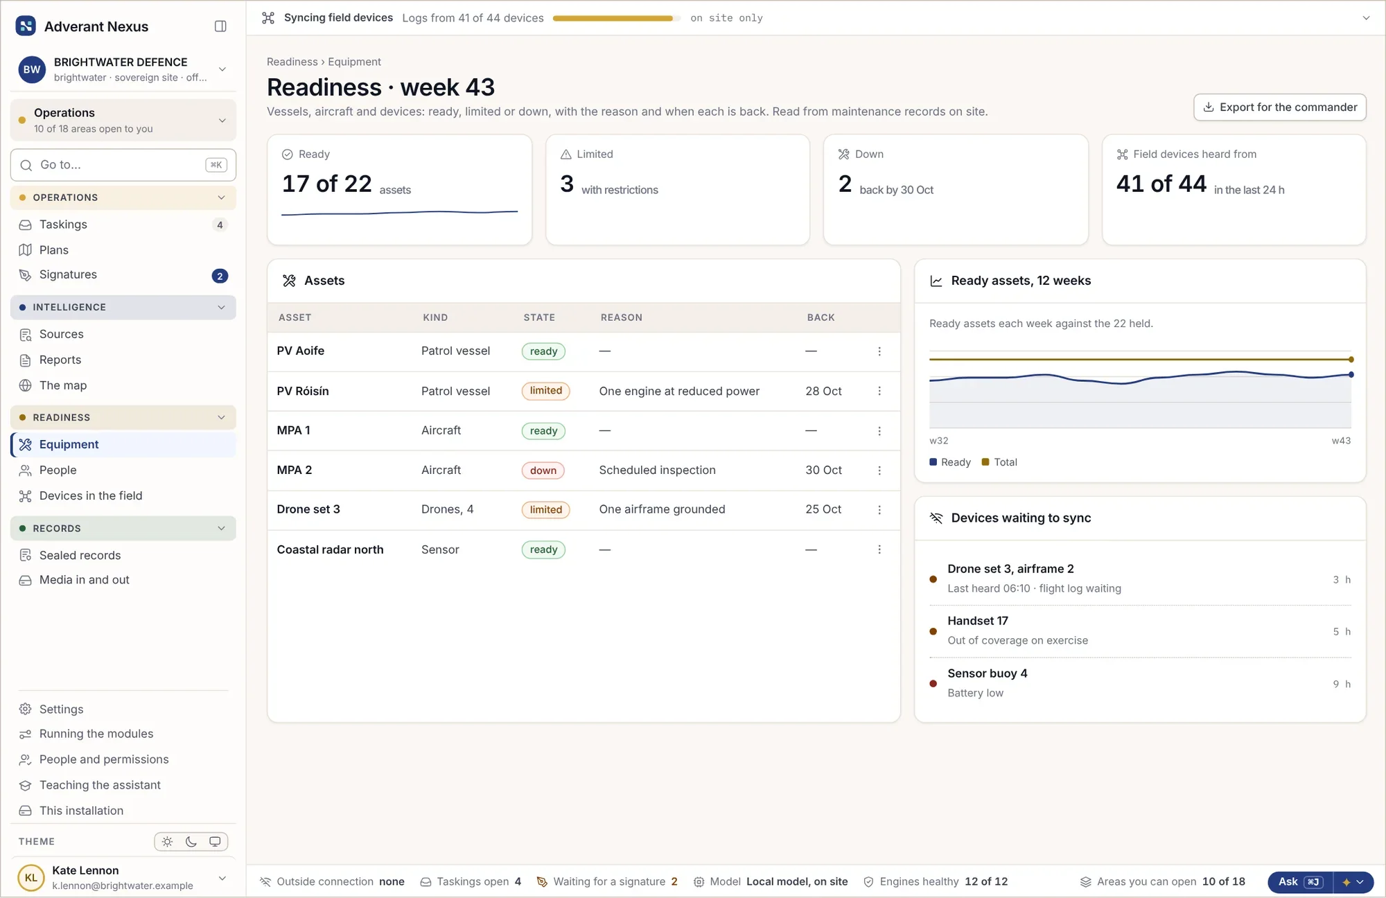This screenshot has width=1386, height=898.
Task: Expand the sync status bar chevron
Action: [1366, 18]
